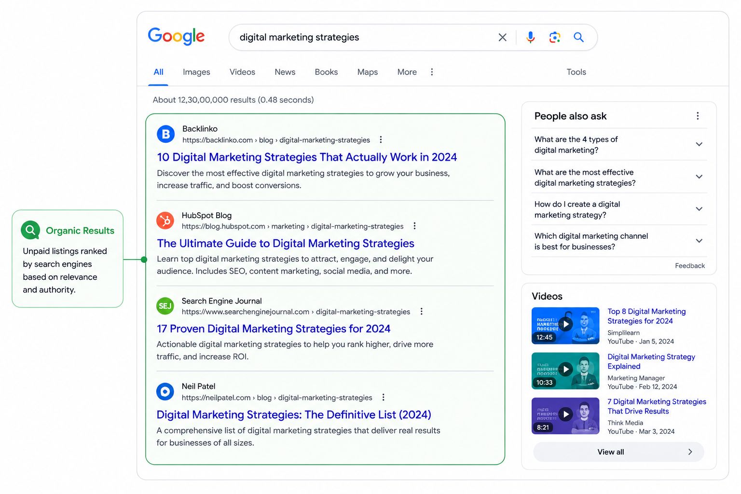The width and height of the screenshot is (741, 494).
Task: Click the About 12,30,00,000 results text
Action: (x=233, y=100)
